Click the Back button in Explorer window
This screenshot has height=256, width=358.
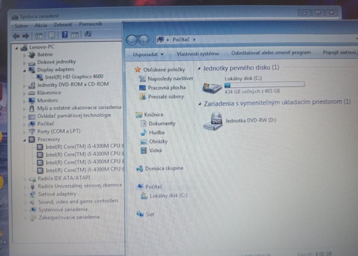click(132, 40)
